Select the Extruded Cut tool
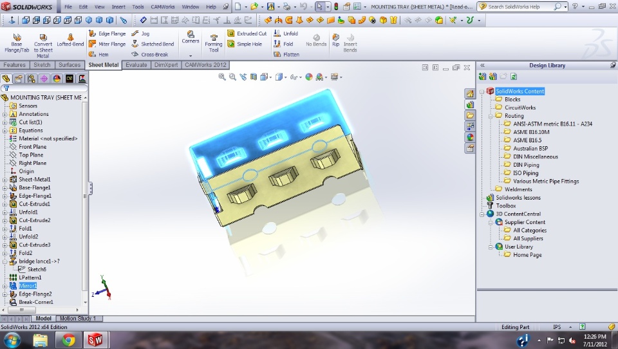Viewport: 618px width, 349px height. tap(247, 33)
